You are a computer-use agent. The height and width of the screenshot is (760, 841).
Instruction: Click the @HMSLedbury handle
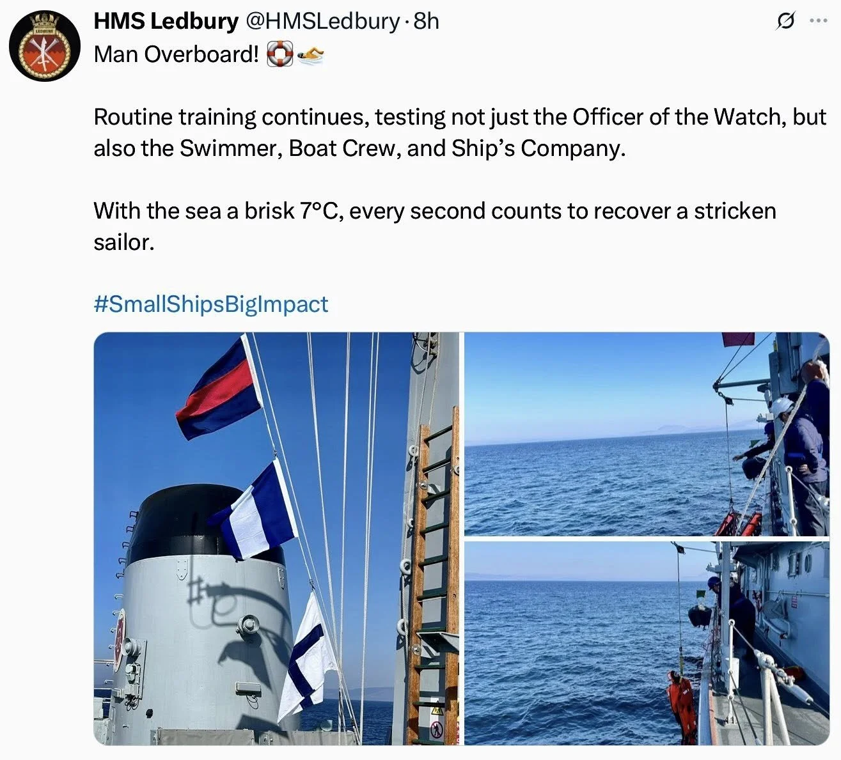point(322,21)
